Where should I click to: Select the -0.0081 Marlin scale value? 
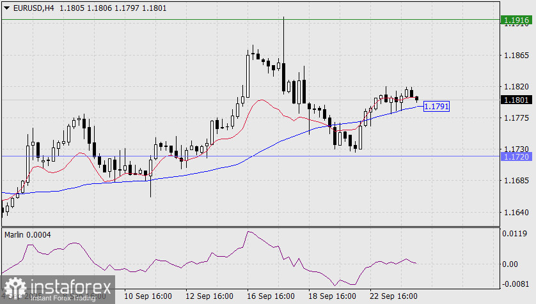[515, 284]
